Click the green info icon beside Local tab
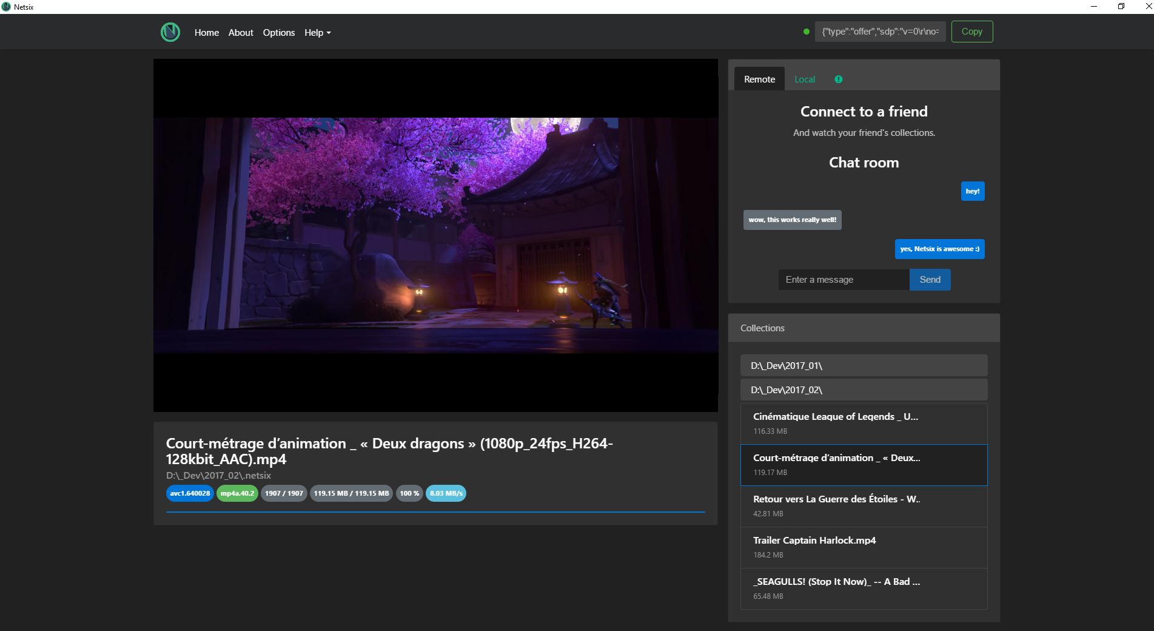1154x631 pixels. click(838, 79)
